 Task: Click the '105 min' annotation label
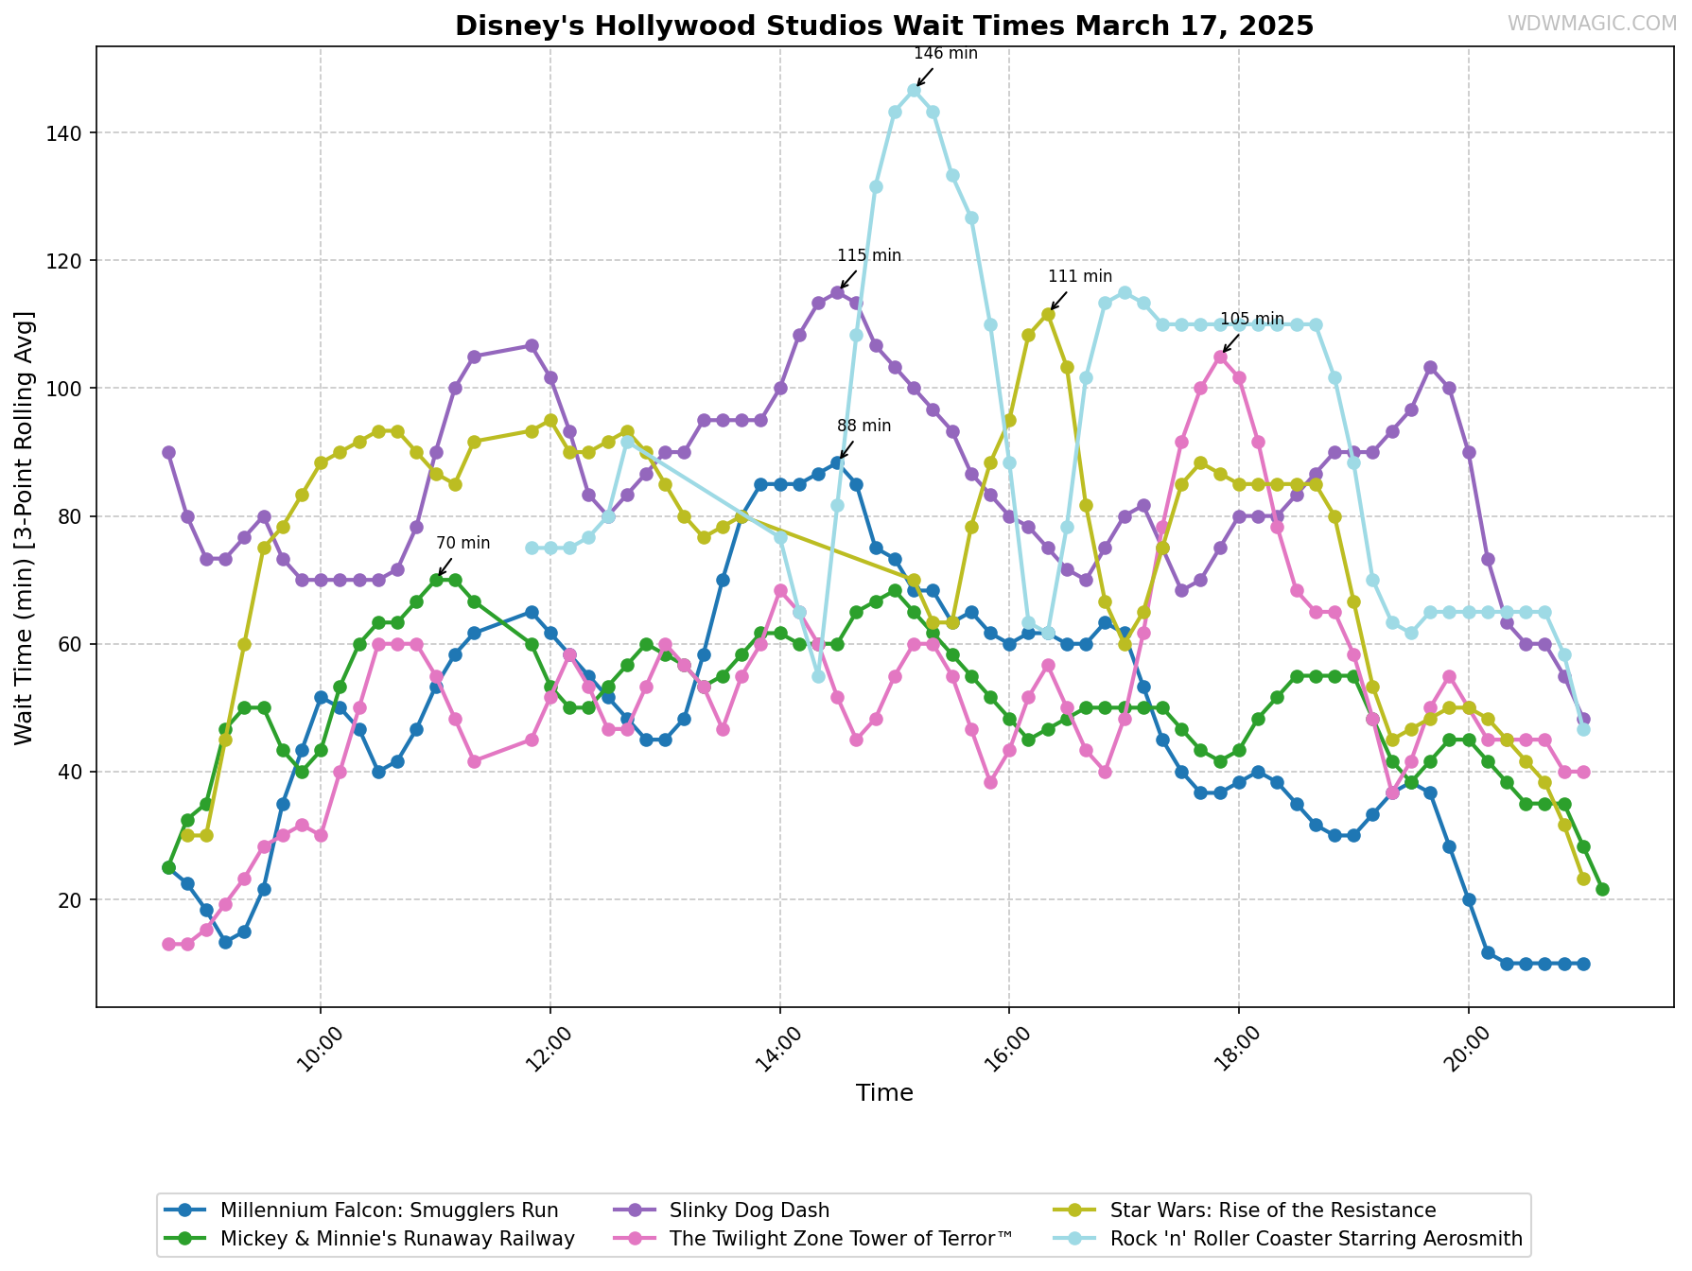(1252, 320)
